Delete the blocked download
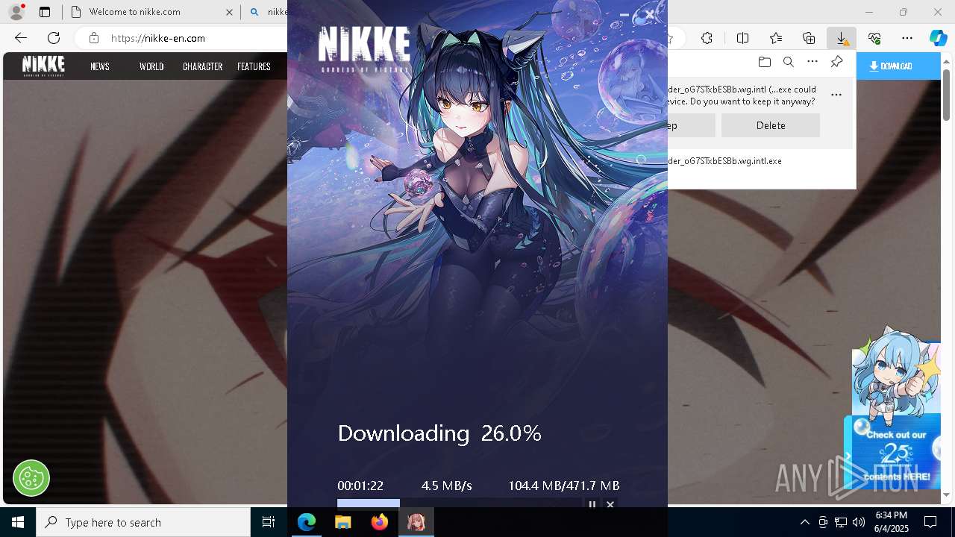This screenshot has height=537, width=955. click(771, 125)
